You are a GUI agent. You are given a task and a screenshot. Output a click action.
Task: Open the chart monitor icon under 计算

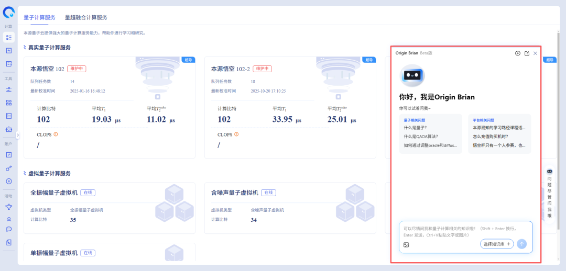coord(9,51)
